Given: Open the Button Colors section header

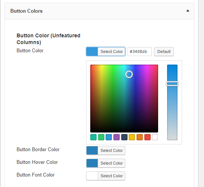Looking at the screenshot, I should pyautogui.click(x=100, y=11).
